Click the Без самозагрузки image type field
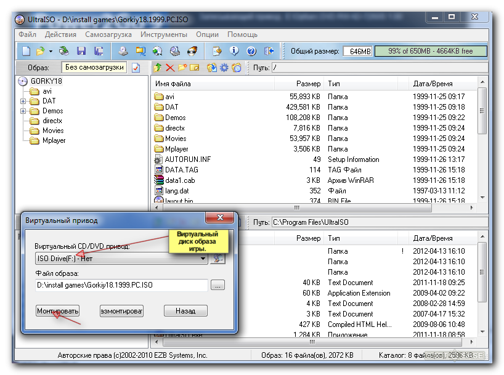Viewport: 504px width, 375px height. pyautogui.click(x=94, y=68)
